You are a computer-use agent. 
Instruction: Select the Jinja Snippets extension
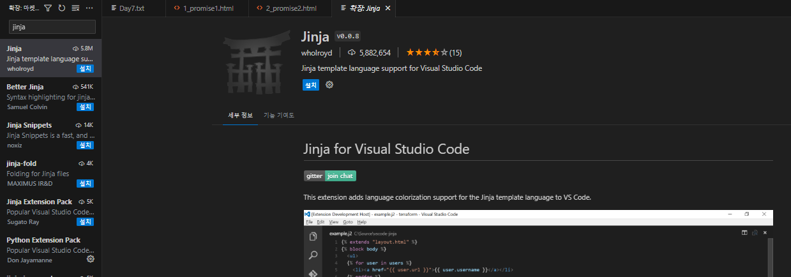click(50, 135)
